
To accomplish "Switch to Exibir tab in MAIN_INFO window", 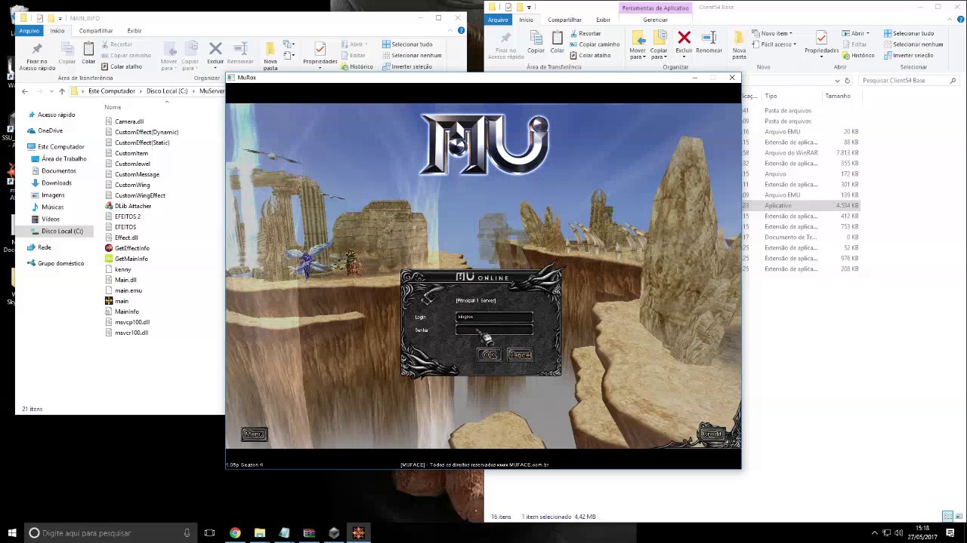I will pos(134,31).
